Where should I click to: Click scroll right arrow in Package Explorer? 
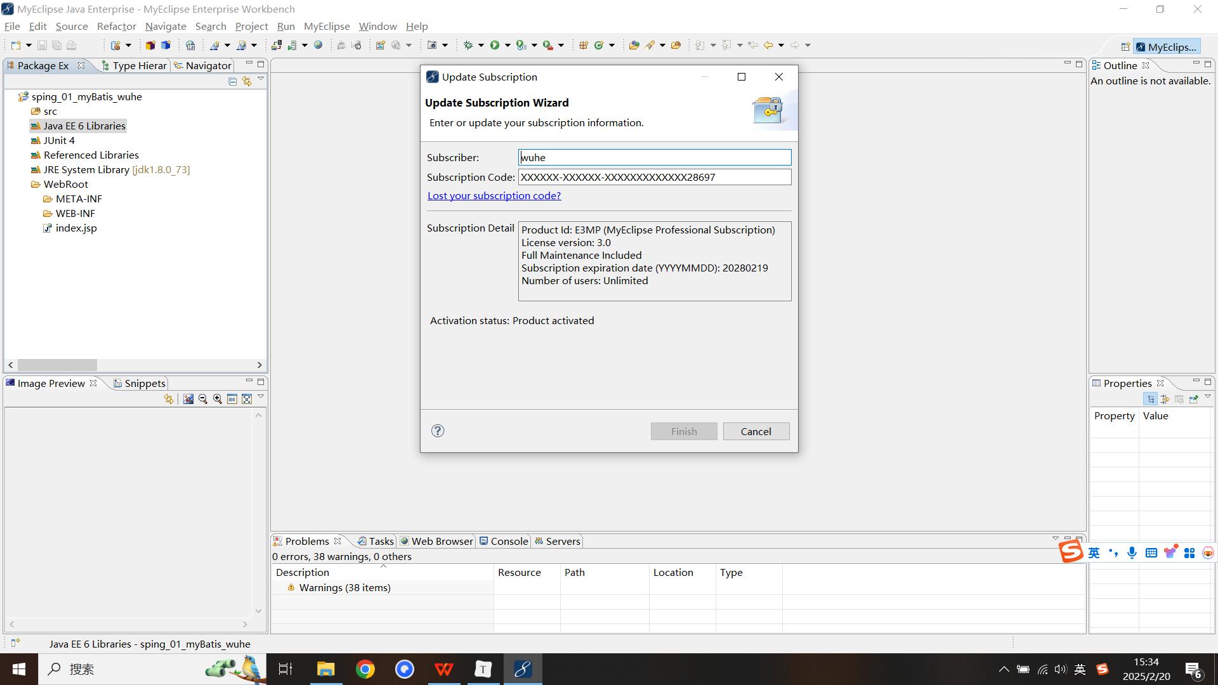click(259, 365)
